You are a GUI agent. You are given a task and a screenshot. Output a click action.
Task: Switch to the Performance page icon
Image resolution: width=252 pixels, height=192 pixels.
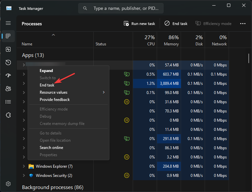click(x=8, y=49)
